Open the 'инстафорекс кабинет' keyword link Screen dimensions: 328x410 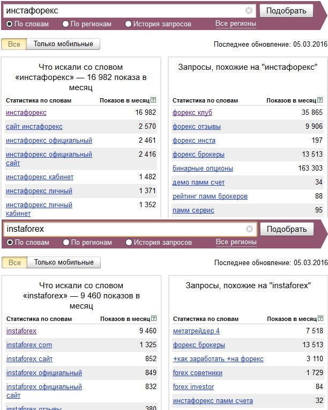point(40,177)
